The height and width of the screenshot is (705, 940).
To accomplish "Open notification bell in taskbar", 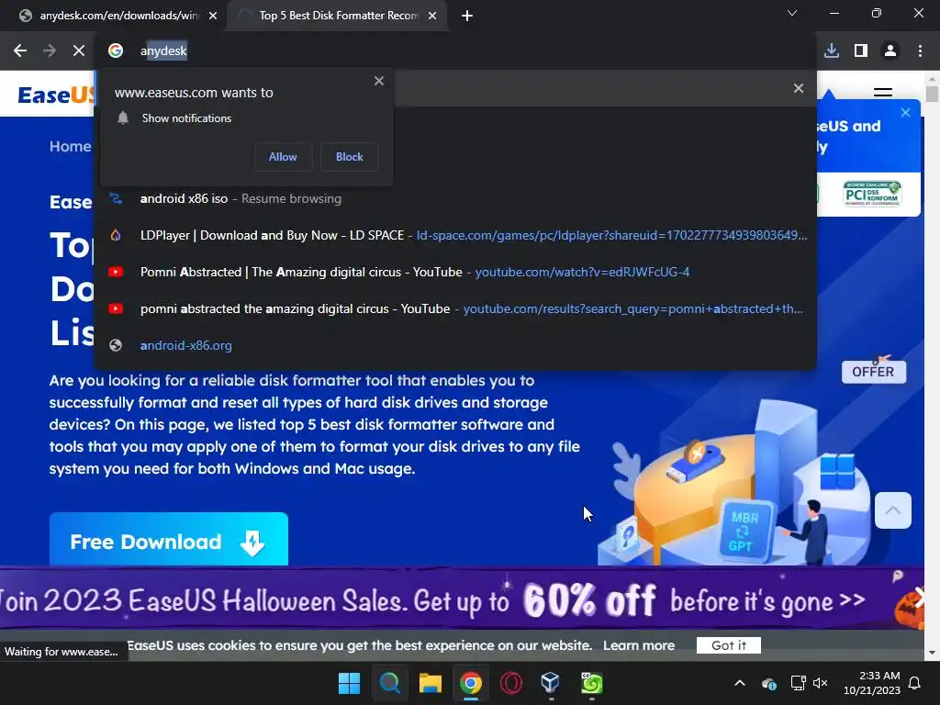I will [915, 683].
